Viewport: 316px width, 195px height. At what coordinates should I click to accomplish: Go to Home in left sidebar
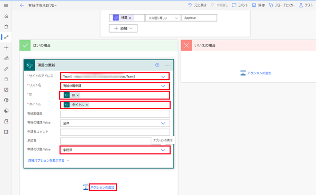(x=6, y=16)
